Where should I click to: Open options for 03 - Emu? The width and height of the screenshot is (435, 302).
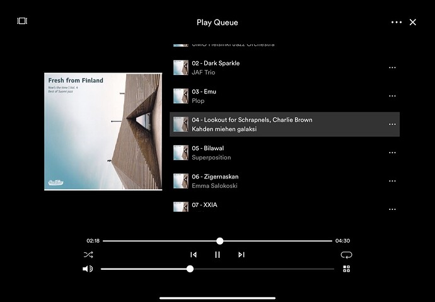point(392,96)
